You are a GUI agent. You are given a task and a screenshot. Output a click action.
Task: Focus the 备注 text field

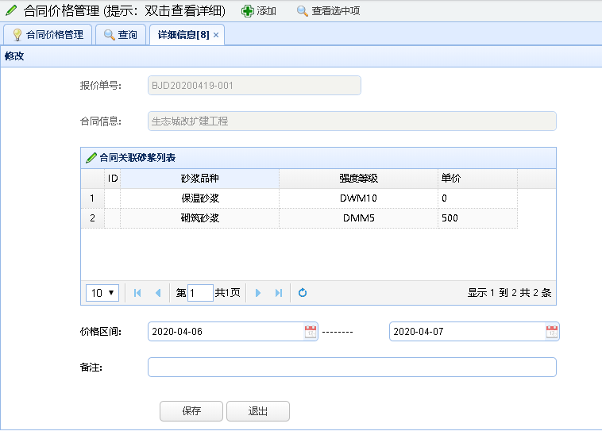click(352, 367)
